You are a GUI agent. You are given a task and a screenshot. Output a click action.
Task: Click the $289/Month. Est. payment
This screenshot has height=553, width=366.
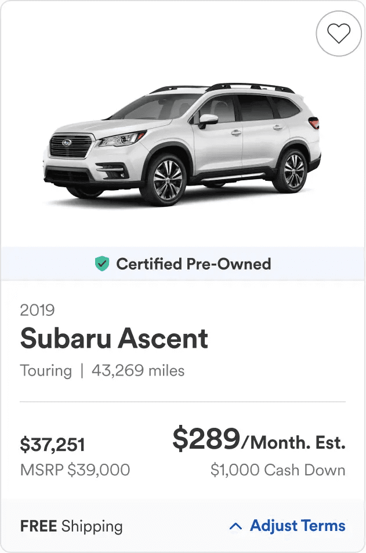coord(259,439)
